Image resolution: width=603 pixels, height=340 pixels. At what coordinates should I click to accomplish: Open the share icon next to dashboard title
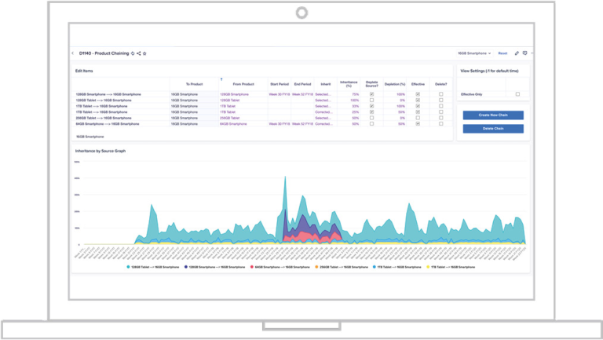click(139, 53)
